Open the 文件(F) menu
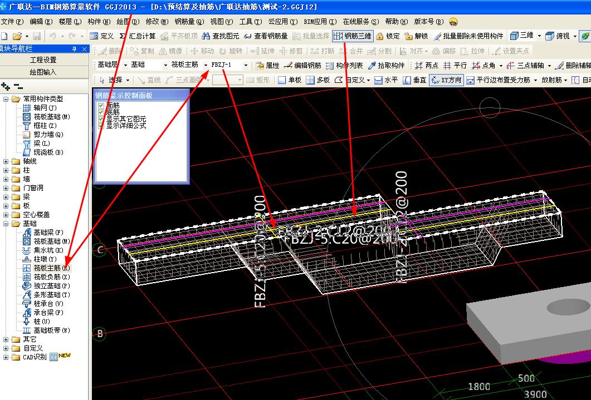Screen dimensions: 591x400 pos(12,22)
